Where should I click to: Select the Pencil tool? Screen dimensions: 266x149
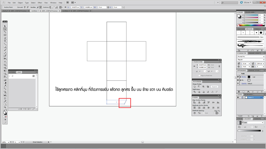(5, 53)
